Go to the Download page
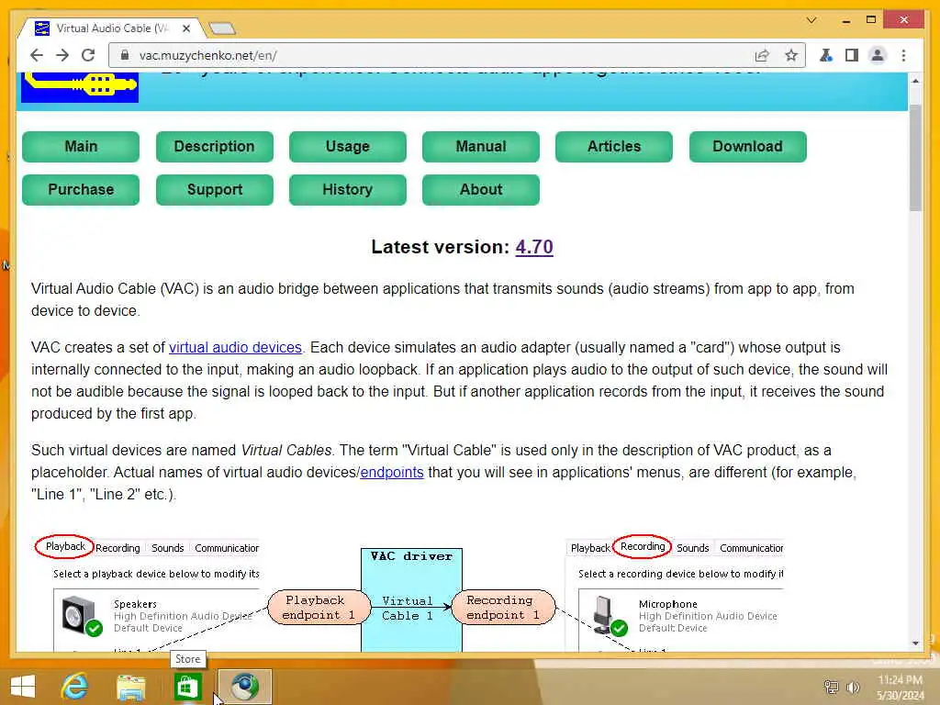The image size is (940, 705). (x=747, y=147)
